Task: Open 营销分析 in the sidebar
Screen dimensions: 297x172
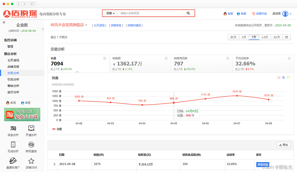Action: (13, 86)
